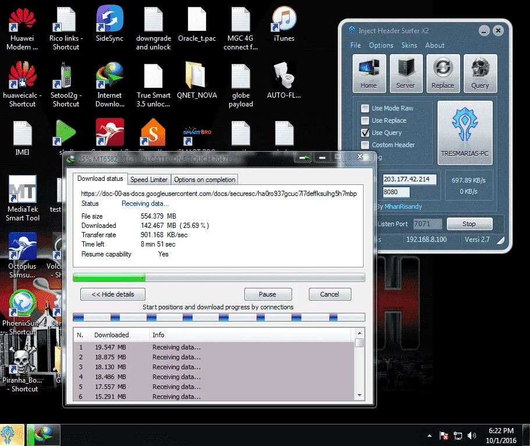This screenshot has width=530, height=446.
Task: Switch to the Speed Limiter tab
Action: 149,180
